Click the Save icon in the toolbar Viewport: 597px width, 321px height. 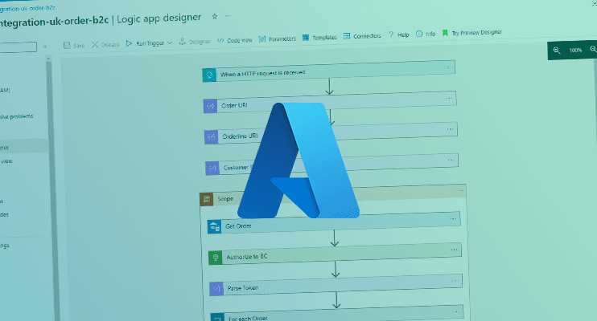coord(67,46)
